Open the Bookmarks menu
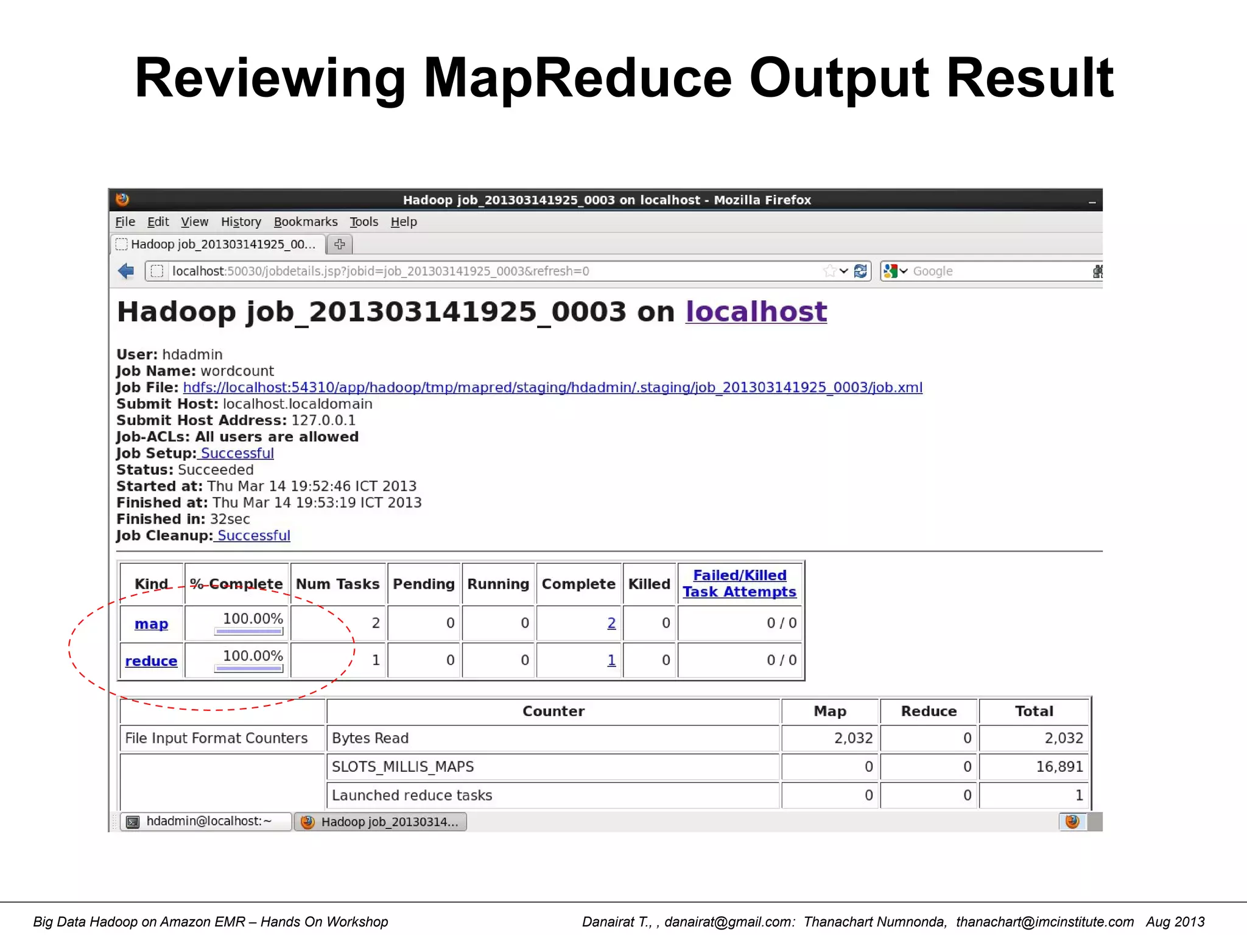 (305, 222)
